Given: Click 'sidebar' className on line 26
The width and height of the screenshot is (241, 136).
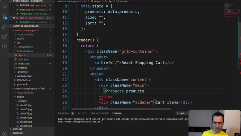Looking at the screenshot, I should 143,102.
